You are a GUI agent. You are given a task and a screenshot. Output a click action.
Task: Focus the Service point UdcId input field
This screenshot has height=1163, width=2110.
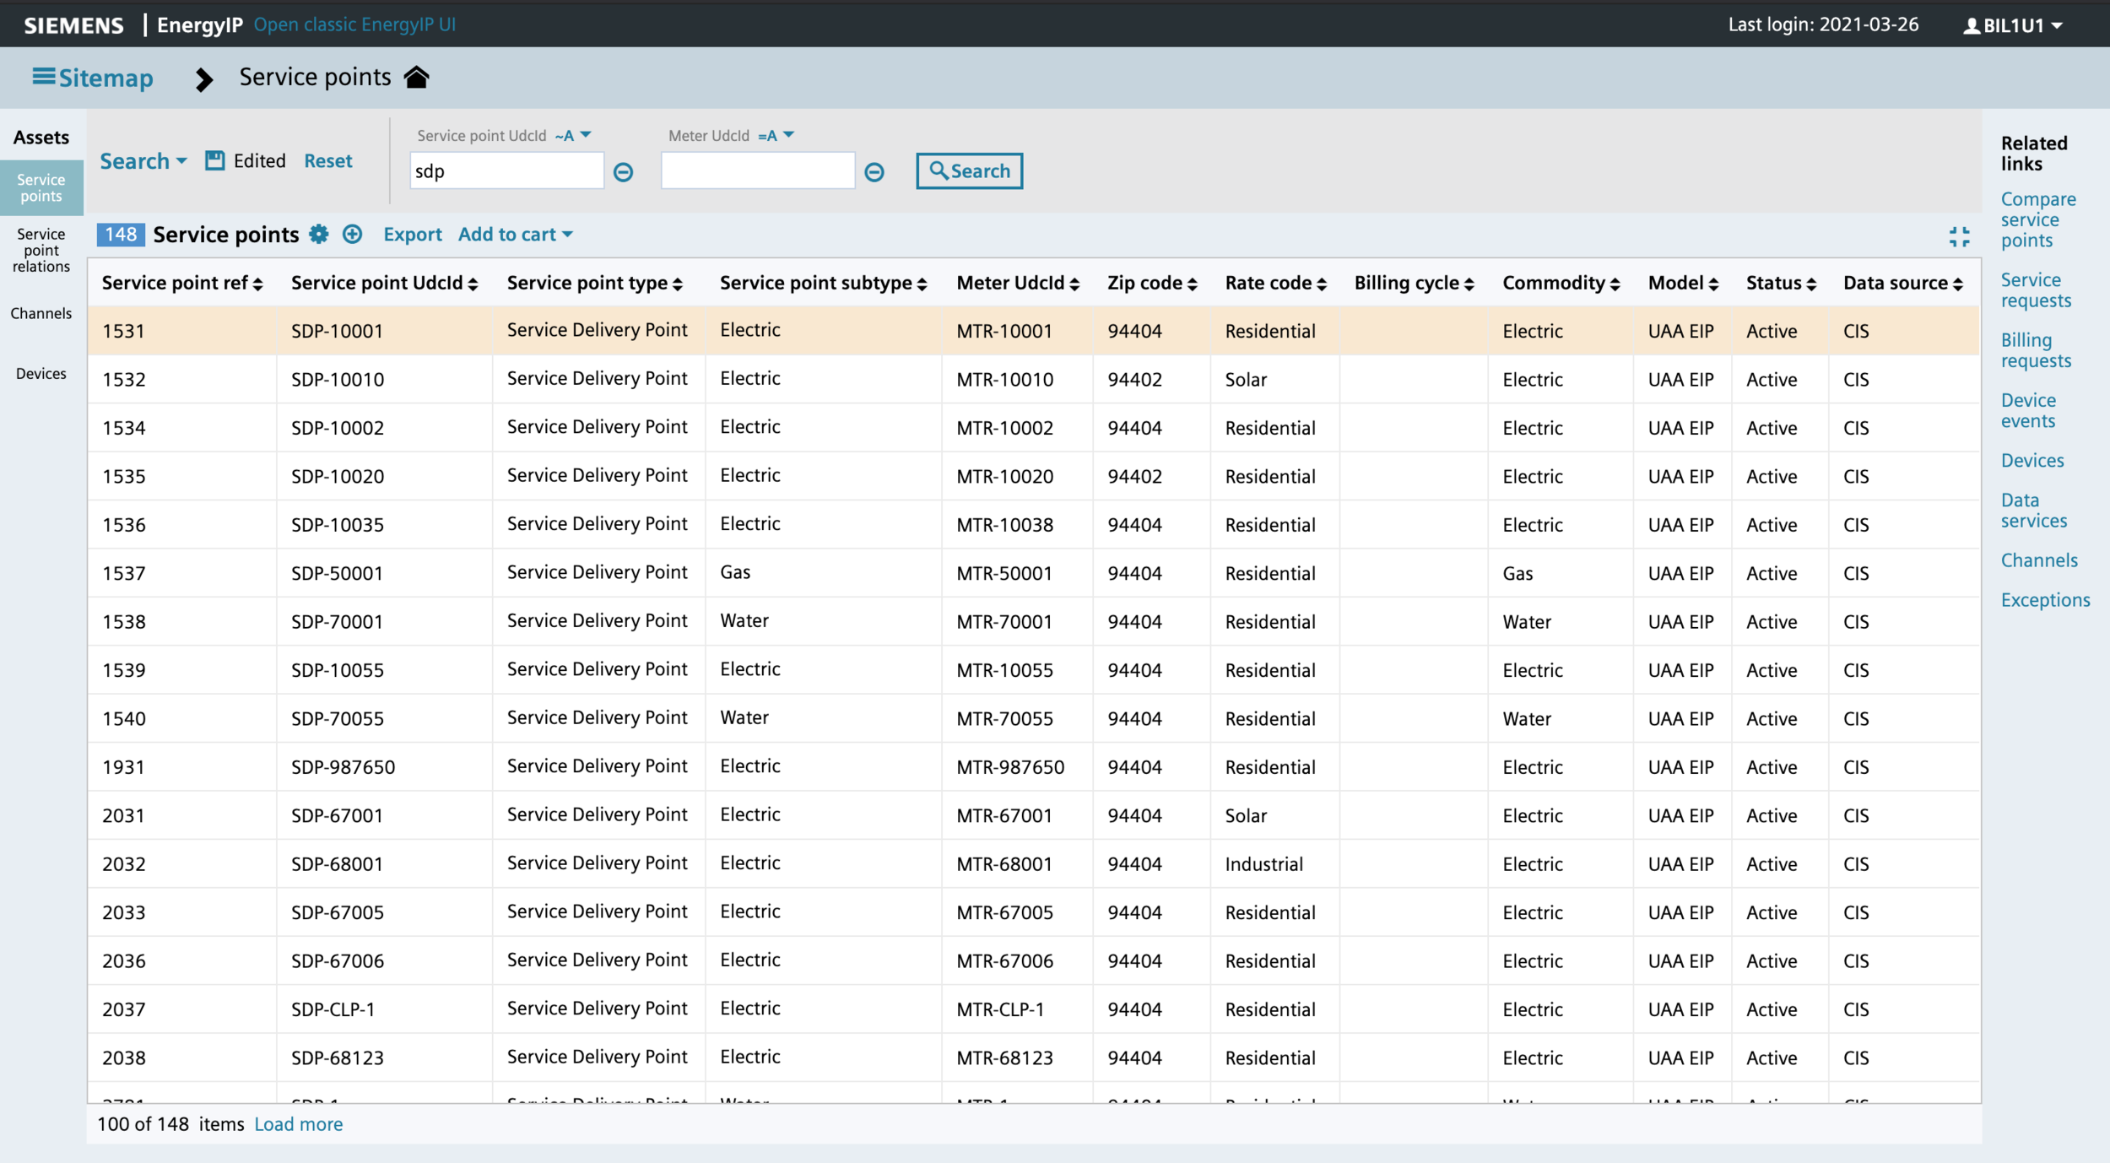click(x=506, y=171)
